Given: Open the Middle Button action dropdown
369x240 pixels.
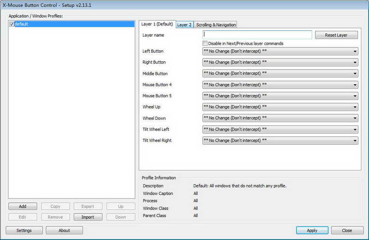Looking at the screenshot, I should 280,73.
